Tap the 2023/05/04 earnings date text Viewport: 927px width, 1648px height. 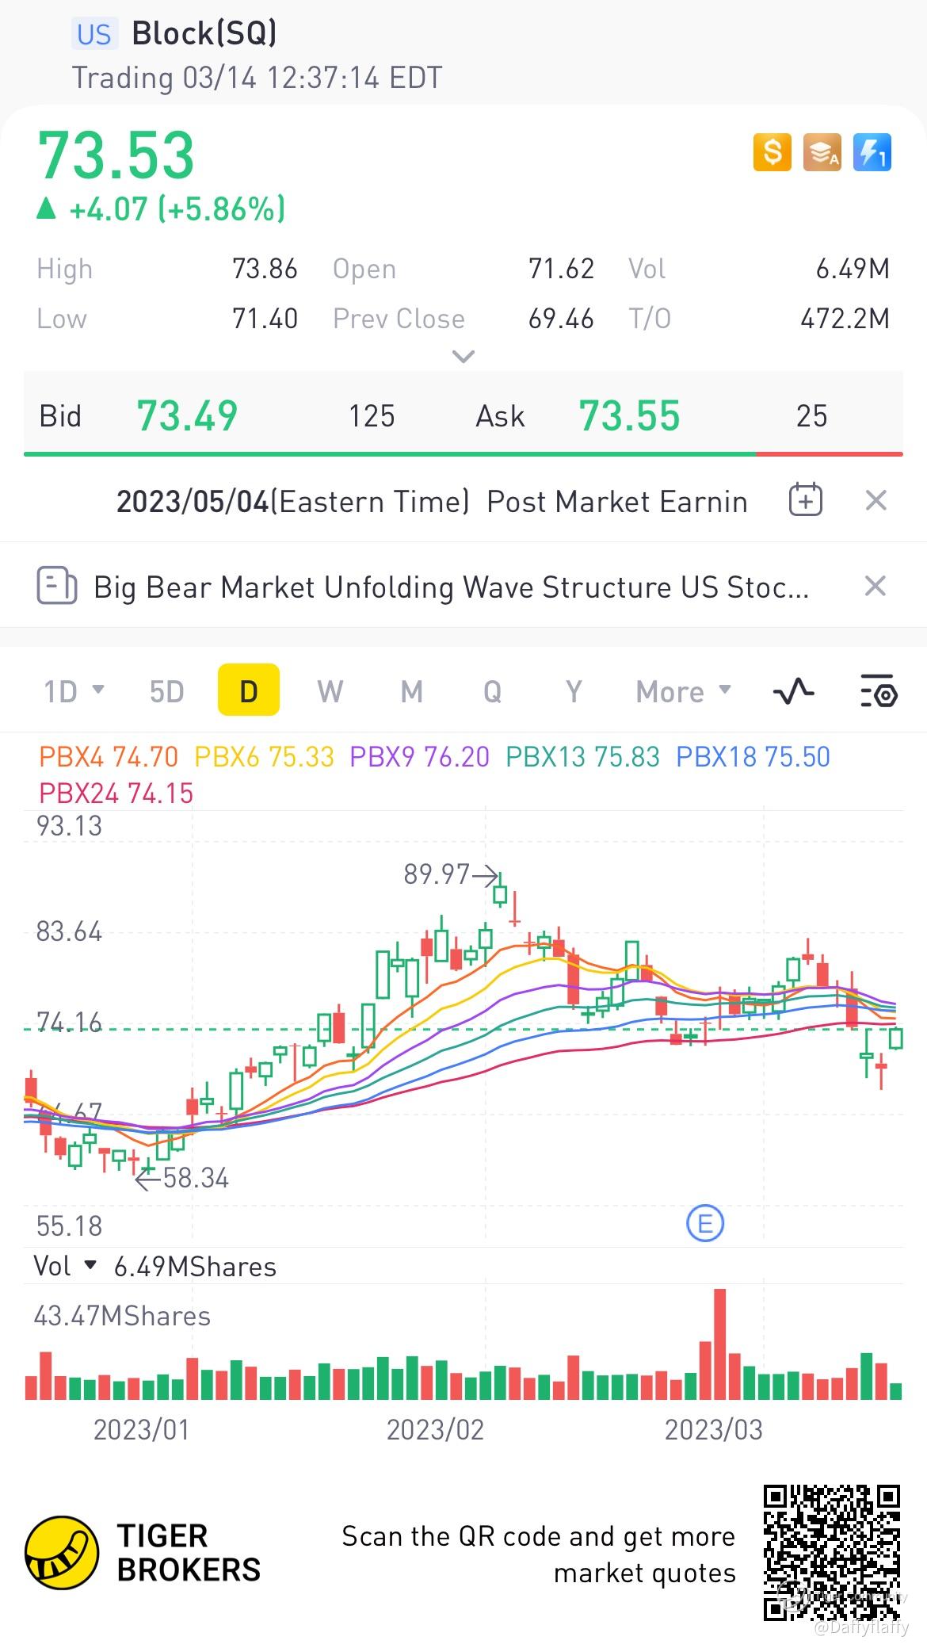tap(193, 502)
